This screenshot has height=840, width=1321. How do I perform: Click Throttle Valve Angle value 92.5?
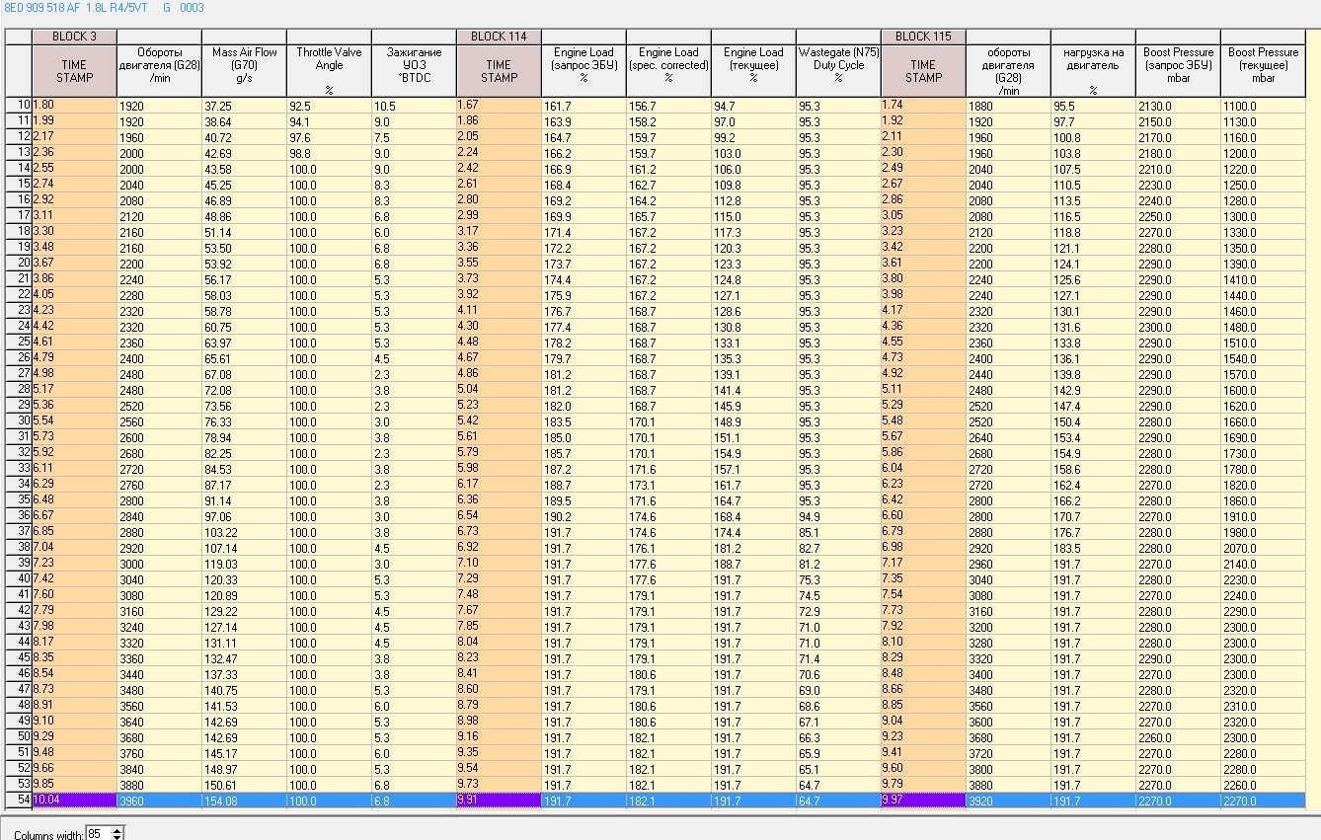329,105
